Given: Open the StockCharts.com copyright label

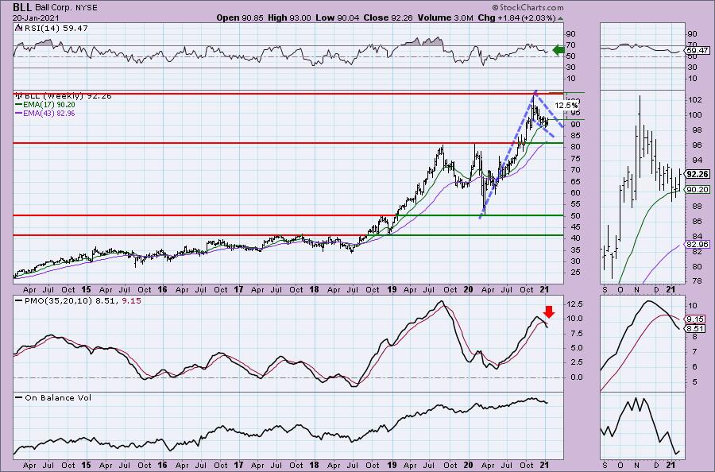Looking at the screenshot, I should click(x=528, y=8).
